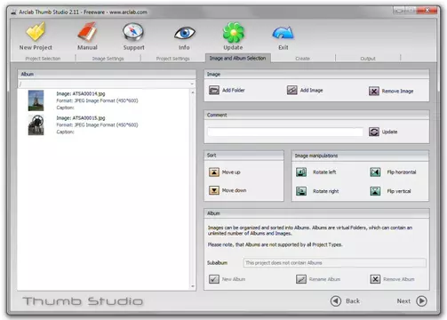
Task: Click the New Project toolbar icon
Action: click(x=36, y=31)
